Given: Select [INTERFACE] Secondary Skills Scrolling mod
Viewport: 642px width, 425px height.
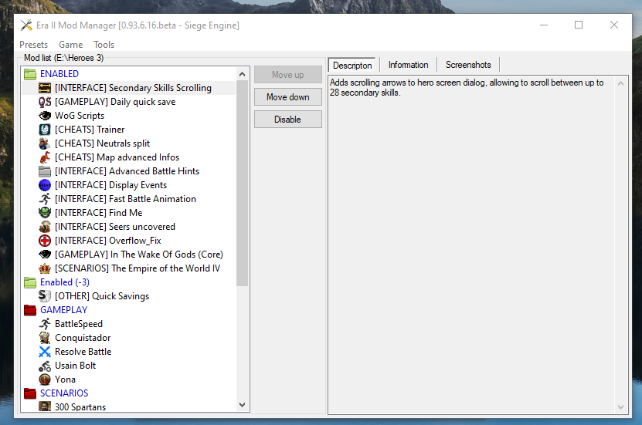Looking at the screenshot, I should click(133, 88).
